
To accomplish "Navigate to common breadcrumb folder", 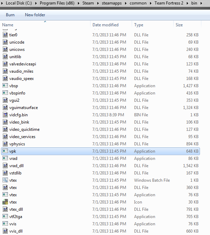I will coord(138,3).
